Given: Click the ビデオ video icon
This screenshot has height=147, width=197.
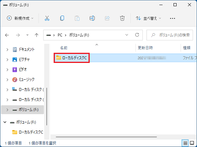Looking at the screenshot, I should click(14, 70).
